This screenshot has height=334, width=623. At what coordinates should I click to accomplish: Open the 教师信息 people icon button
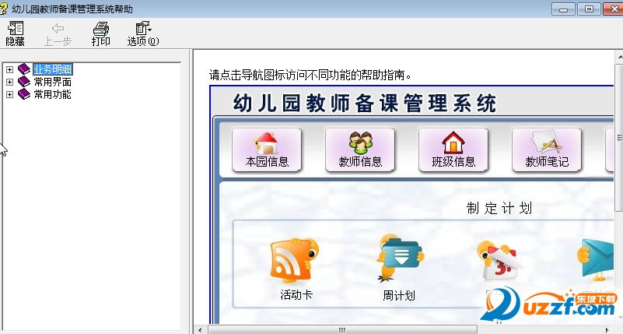click(x=360, y=150)
